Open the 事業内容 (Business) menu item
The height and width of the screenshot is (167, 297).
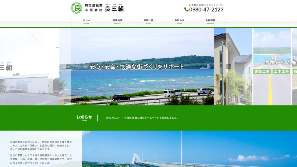click(118, 21)
